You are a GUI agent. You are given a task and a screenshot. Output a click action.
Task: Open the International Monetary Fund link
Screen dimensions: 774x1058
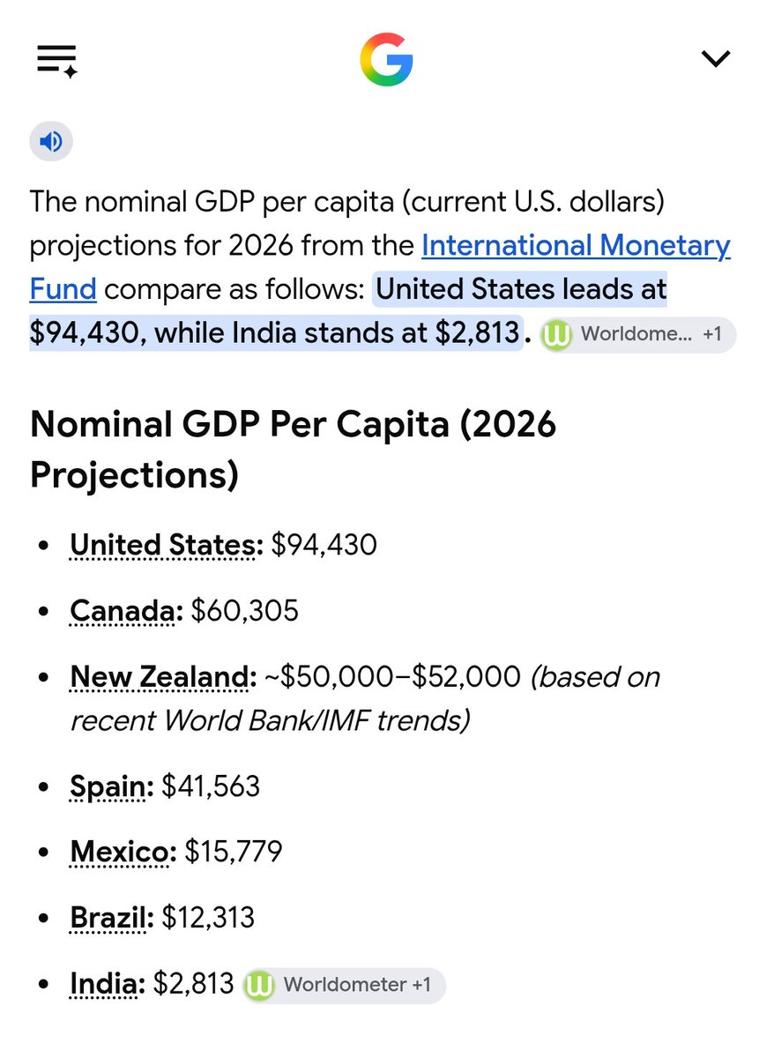coord(380,266)
